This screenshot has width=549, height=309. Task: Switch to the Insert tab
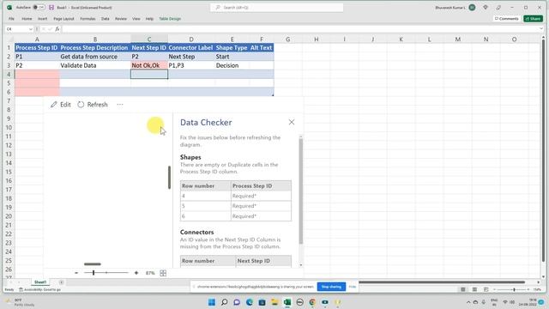tap(42, 19)
